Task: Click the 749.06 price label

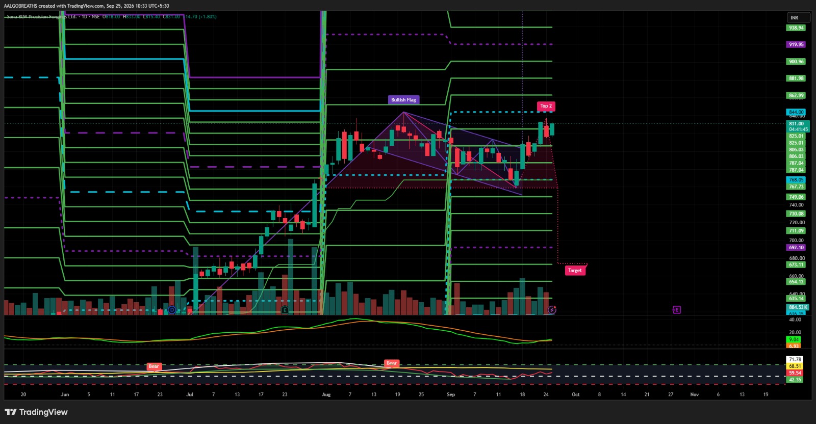Action: [796, 197]
